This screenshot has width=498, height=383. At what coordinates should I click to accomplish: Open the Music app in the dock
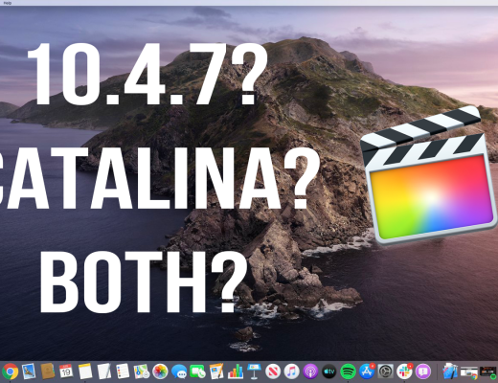click(291, 372)
